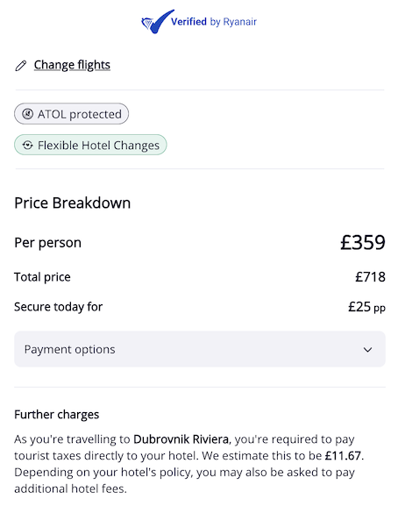
Task: Click the ATOL protected circular icon
Action: [x=28, y=114]
